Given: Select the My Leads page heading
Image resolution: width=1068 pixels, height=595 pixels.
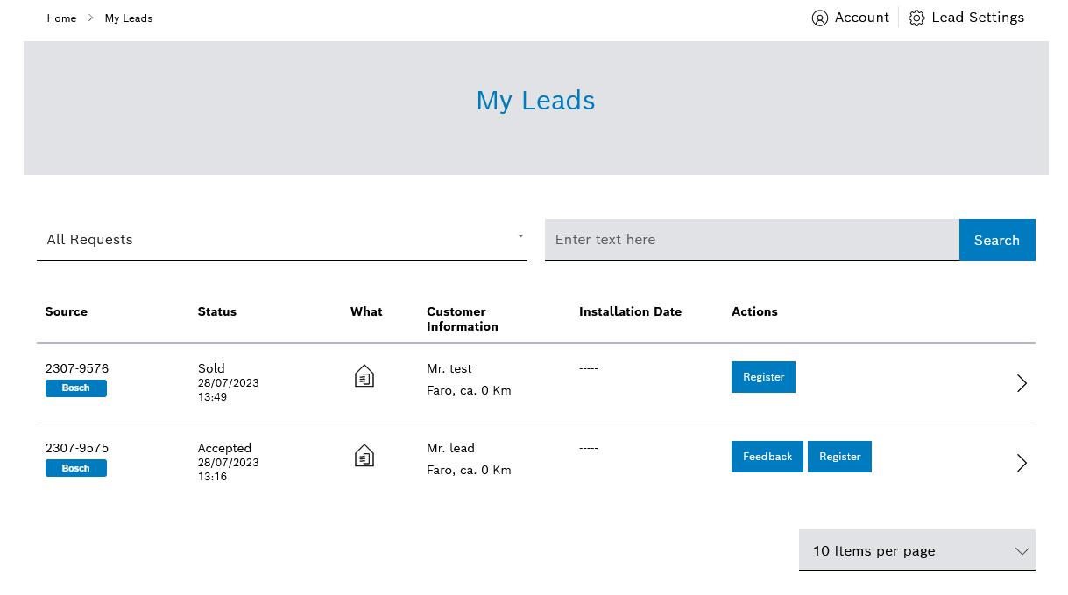Looking at the screenshot, I should [x=535, y=101].
